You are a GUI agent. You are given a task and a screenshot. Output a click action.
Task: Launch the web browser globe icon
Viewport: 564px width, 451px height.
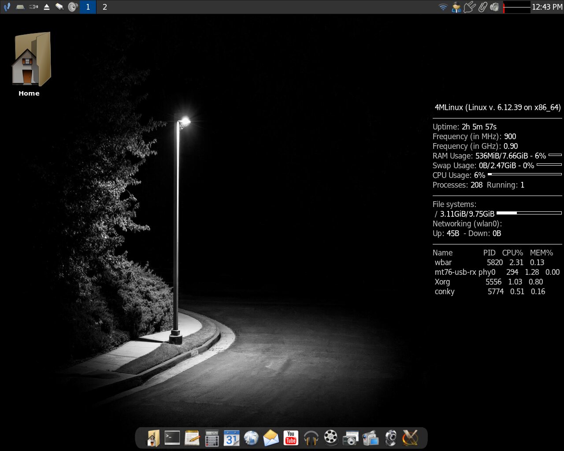pyautogui.click(x=251, y=438)
